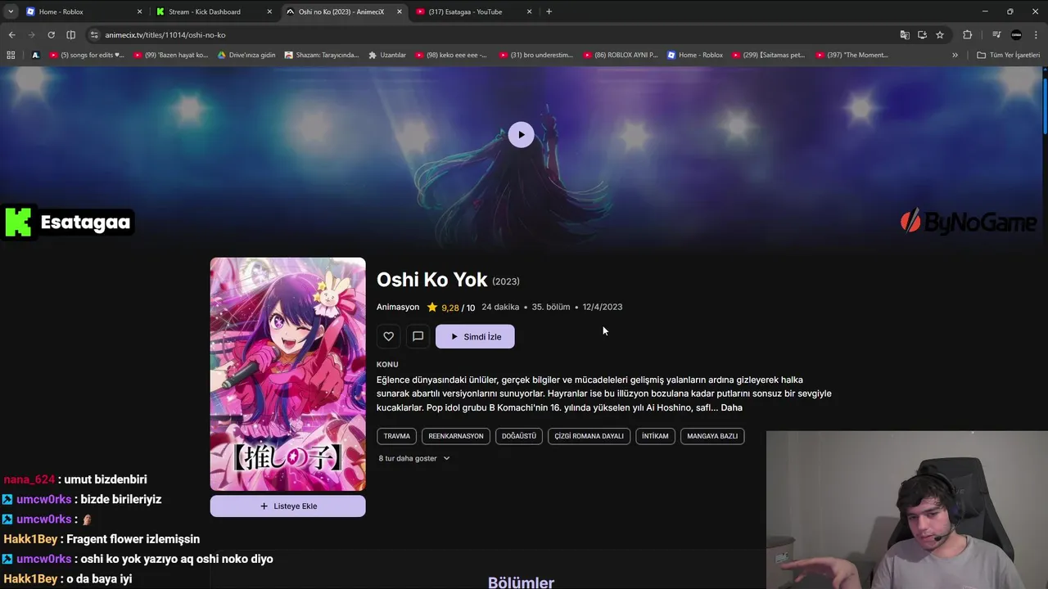This screenshot has width=1048, height=589.
Task: Open 'Saitamas pet...' bookmark
Action: (769, 55)
